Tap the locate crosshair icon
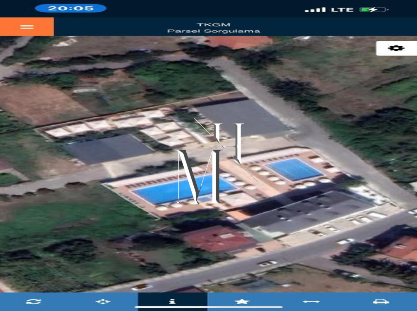The width and height of the screenshot is (417, 311). (103, 301)
